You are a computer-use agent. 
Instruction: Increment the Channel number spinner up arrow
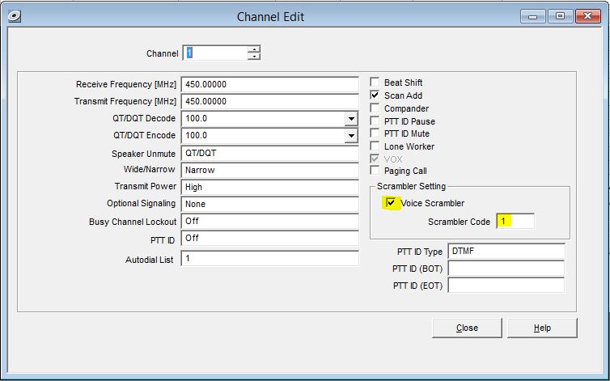(x=254, y=49)
